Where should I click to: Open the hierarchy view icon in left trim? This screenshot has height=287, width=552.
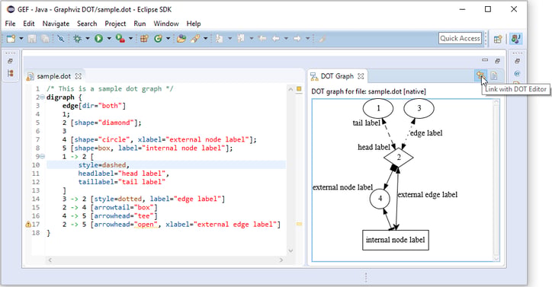click(10, 73)
